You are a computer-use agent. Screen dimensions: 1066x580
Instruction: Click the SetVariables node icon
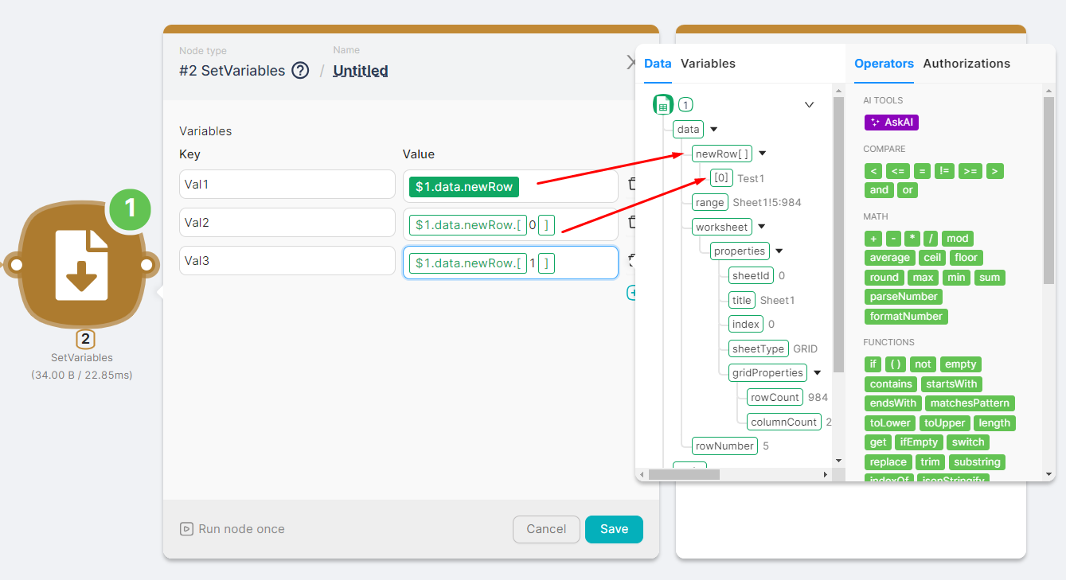click(81, 265)
